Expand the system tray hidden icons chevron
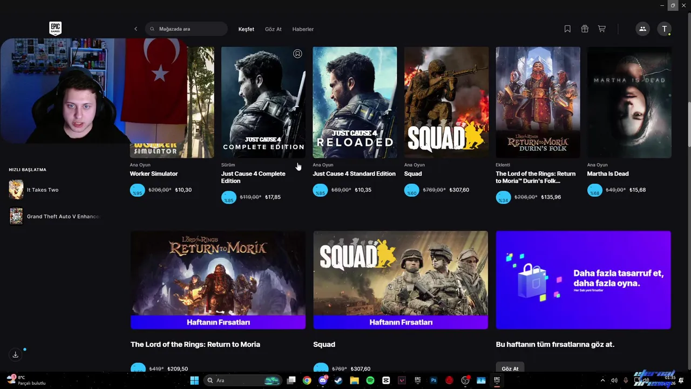Viewport: 691px width, 389px height. [x=603, y=380]
